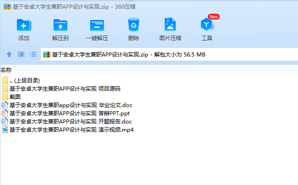This screenshot has height=185, width=298.
Task: Click the 添加 label under the add icon
Action: tap(24, 38)
